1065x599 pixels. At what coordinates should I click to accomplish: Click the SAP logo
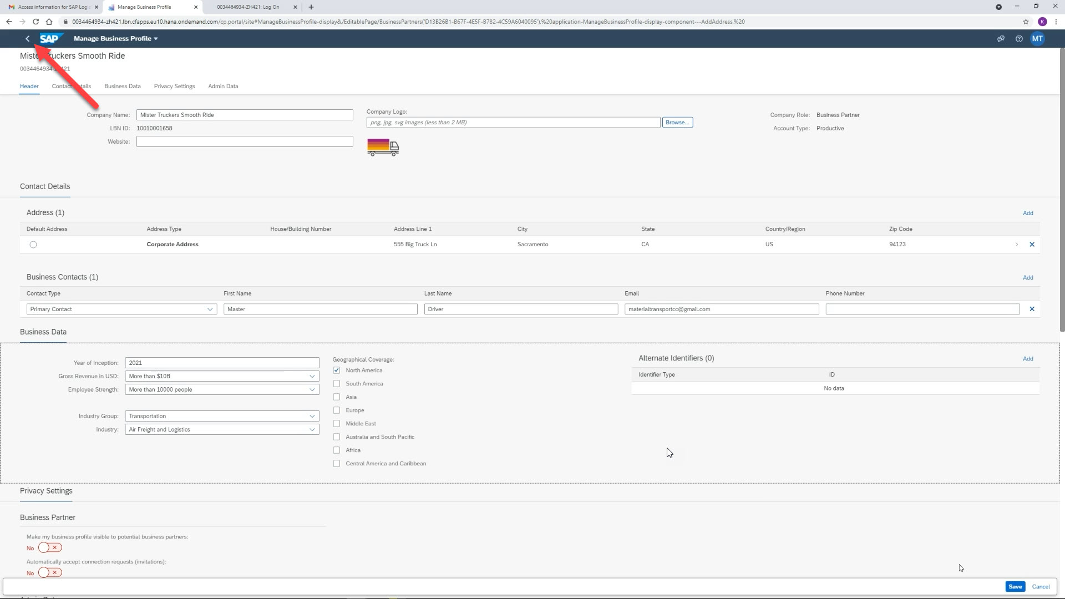pos(51,39)
